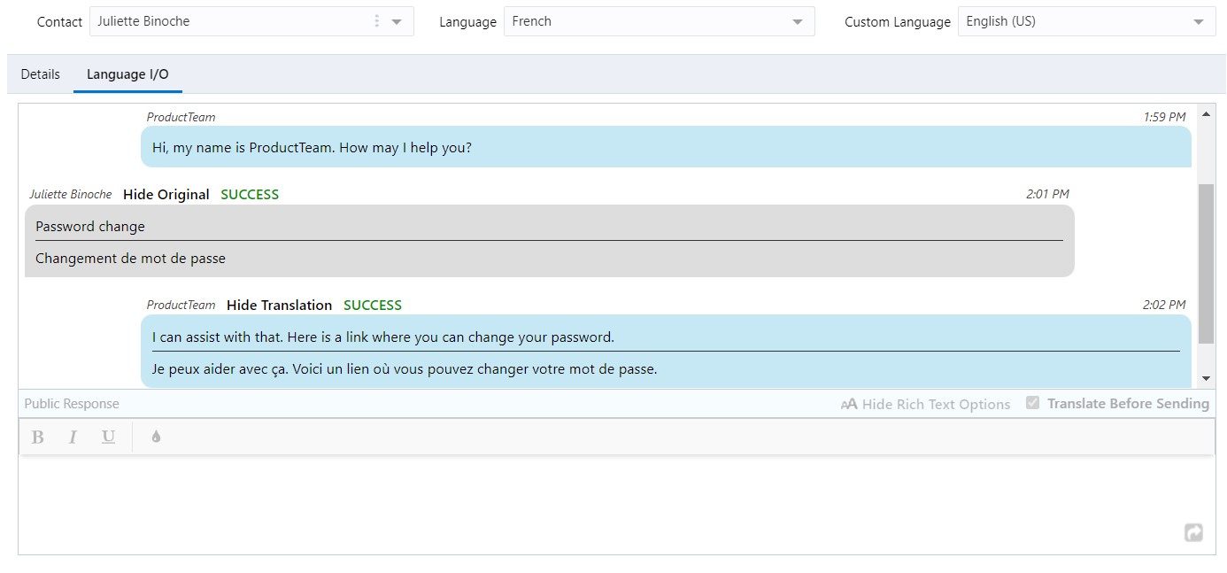Click the 'Je peux aider avec ça' translation
This screenshot has width=1227, height=573.
pyautogui.click(x=405, y=369)
